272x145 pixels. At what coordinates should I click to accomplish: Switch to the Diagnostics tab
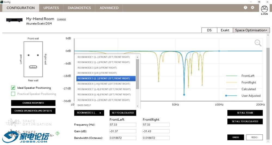[79, 8]
